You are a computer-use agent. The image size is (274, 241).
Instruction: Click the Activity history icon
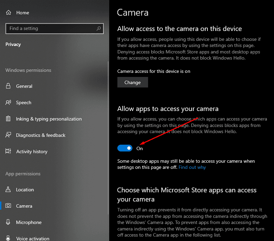pos(9,151)
